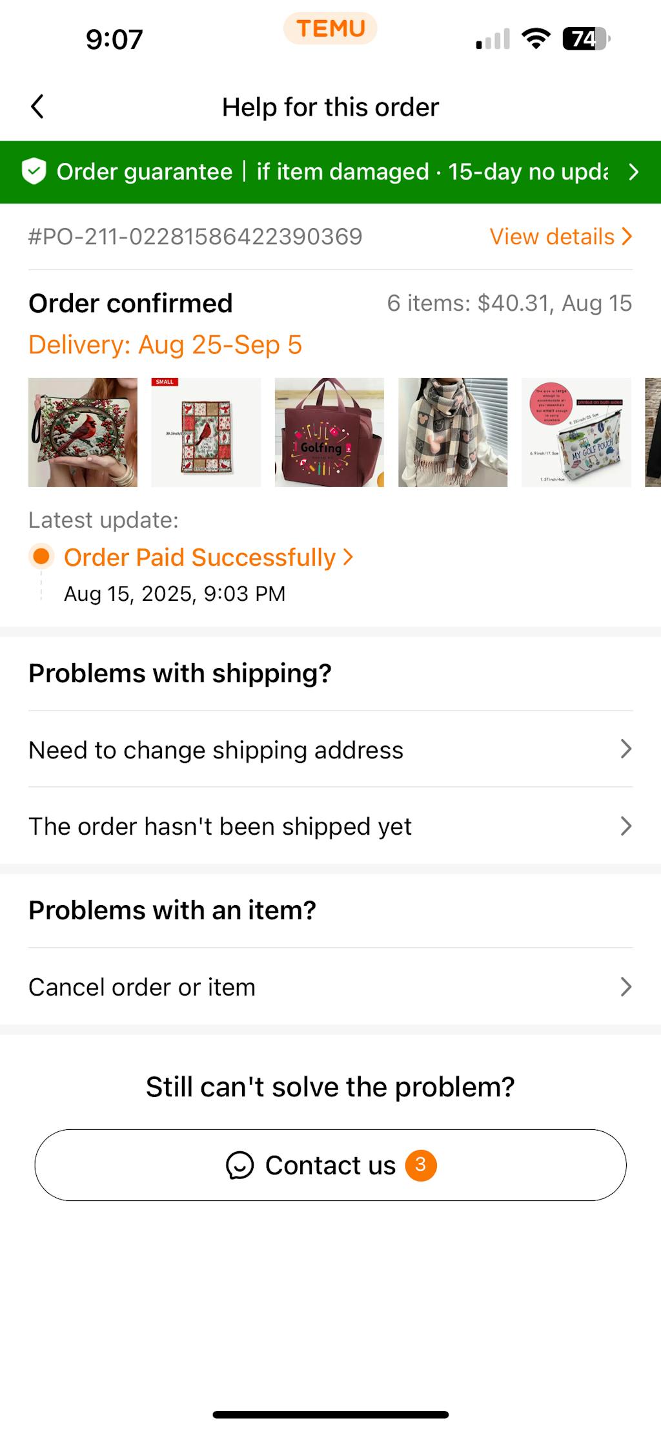Open the Cancel order or item chevron
661x1431 pixels.
coord(625,987)
